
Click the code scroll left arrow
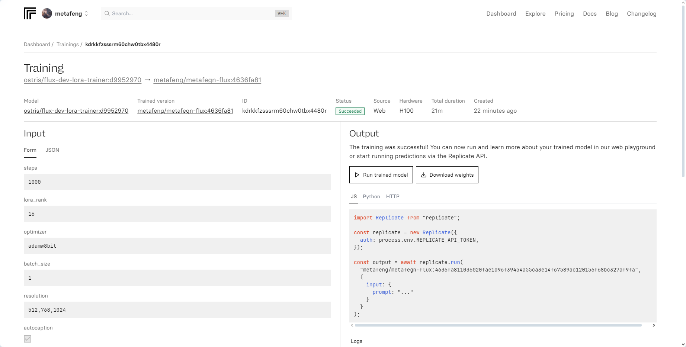[352, 325]
